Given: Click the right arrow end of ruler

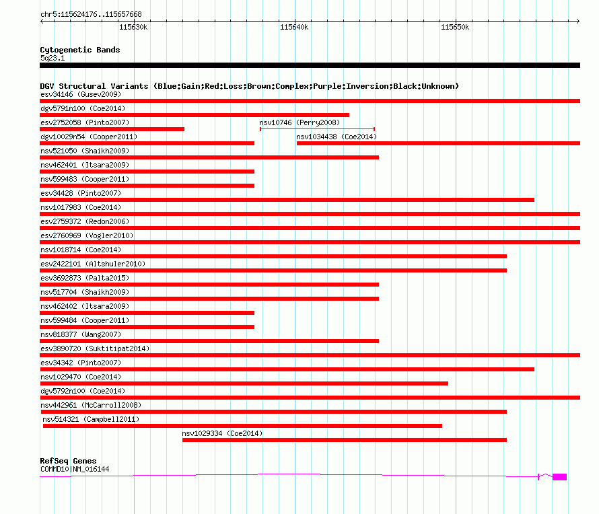Looking at the screenshot, I should 578,21.
